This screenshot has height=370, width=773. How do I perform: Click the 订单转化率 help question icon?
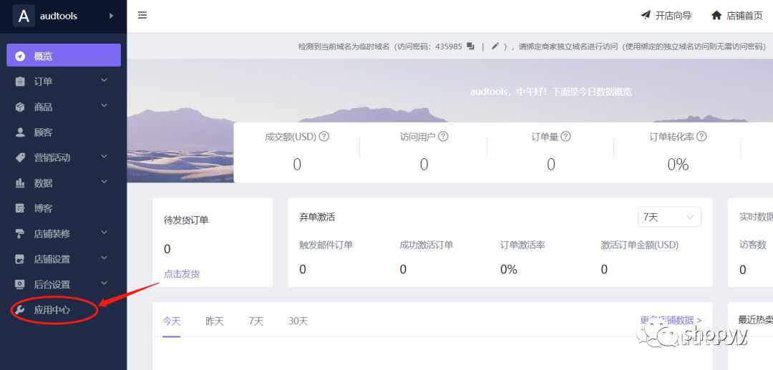[x=701, y=137]
